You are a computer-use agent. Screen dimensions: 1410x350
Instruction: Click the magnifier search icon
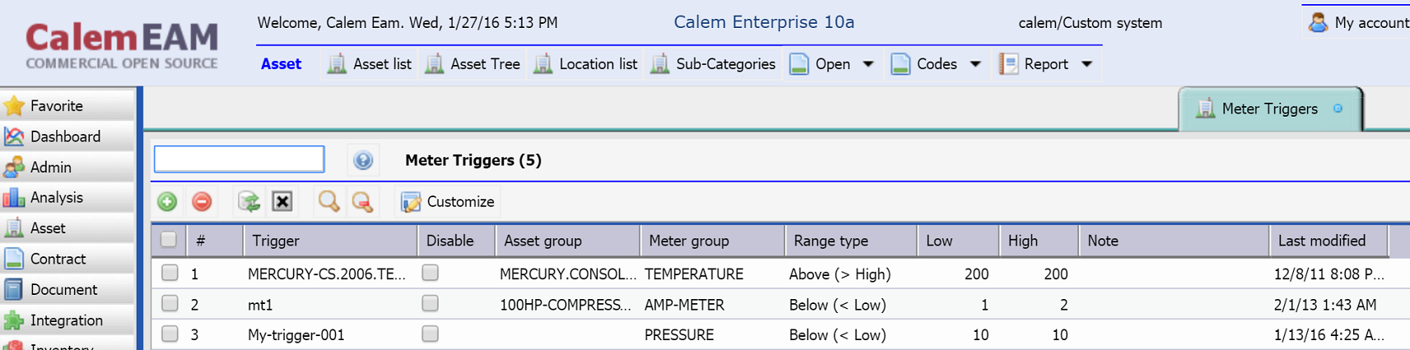(328, 201)
